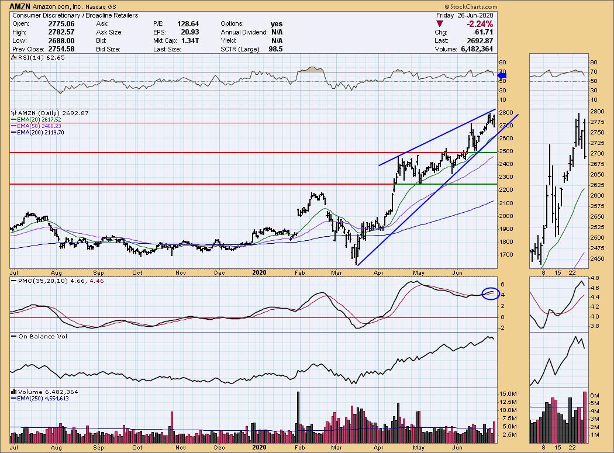The width and height of the screenshot is (614, 453).
Task: Click the EPS value 20.93
Action: pyautogui.click(x=189, y=32)
